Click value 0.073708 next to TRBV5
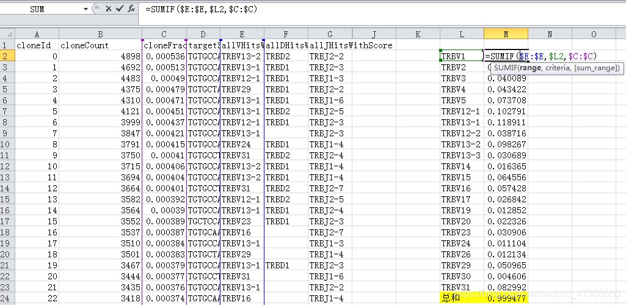626x305 pixels. coord(506,100)
